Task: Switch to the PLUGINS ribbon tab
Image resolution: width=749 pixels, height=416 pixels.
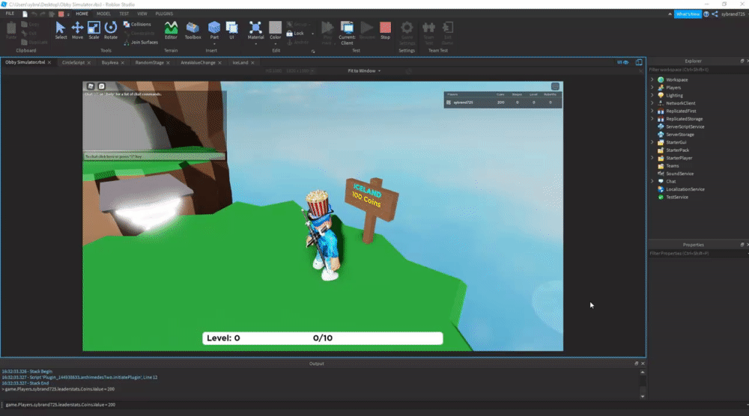Action: pos(164,13)
